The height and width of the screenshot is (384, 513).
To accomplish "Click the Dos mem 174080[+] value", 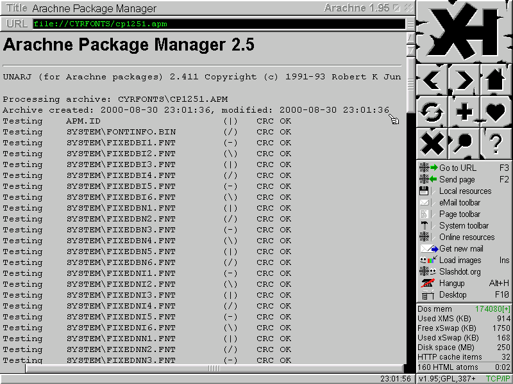I will 492,309.
